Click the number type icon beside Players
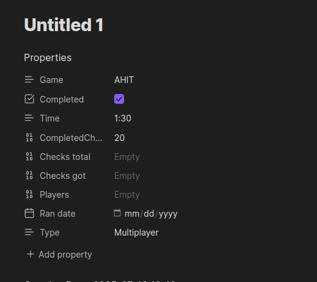The width and height of the screenshot is (317, 282). [x=29, y=195]
